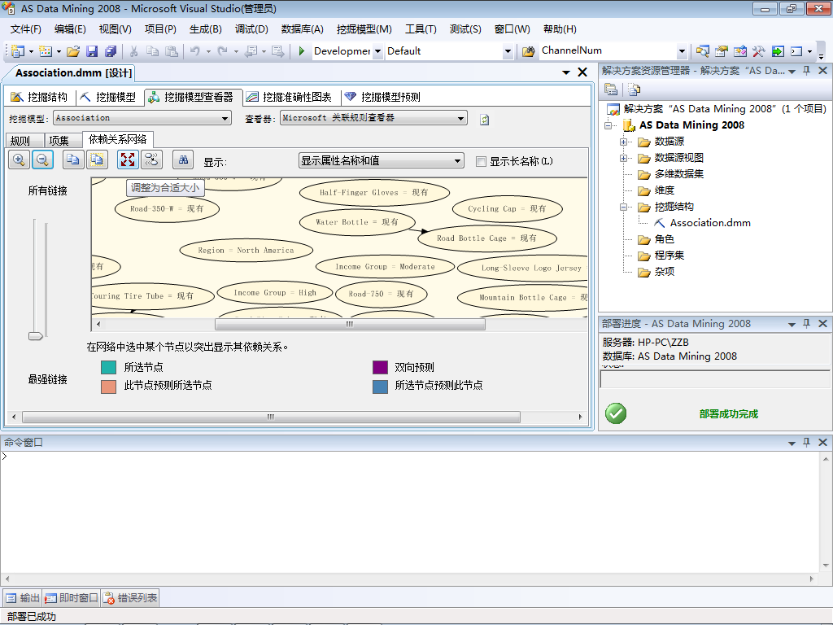Collapse the AS Data Mining 2008 project node
The width and height of the screenshot is (833, 625).
click(608, 125)
